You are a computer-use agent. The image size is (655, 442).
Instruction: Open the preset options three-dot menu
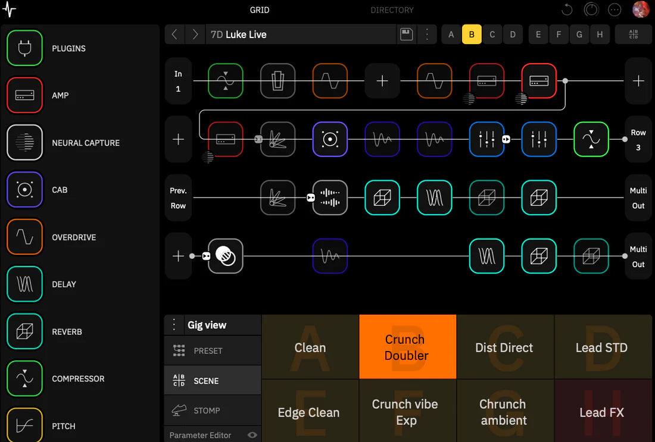point(427,34)
